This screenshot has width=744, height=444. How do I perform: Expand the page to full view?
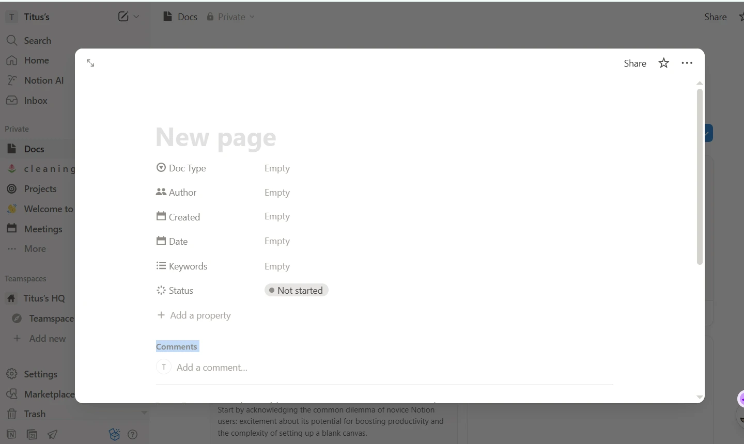[x=90, y=63]
